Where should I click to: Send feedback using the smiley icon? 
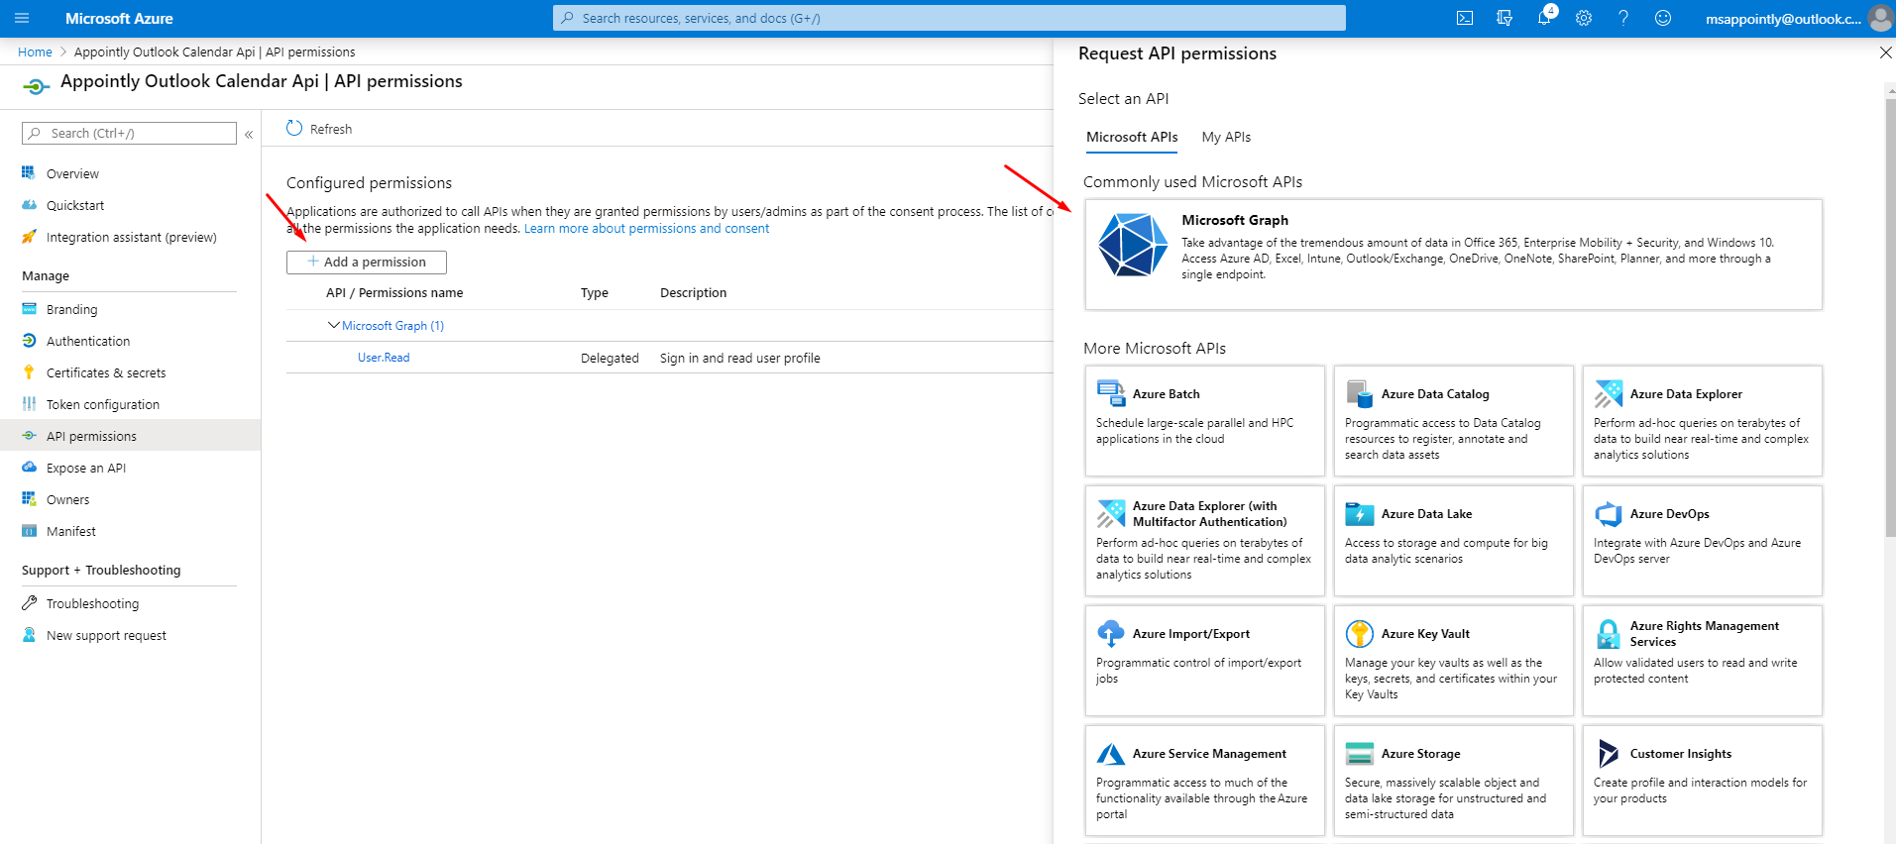click(x=1663, y=18)
